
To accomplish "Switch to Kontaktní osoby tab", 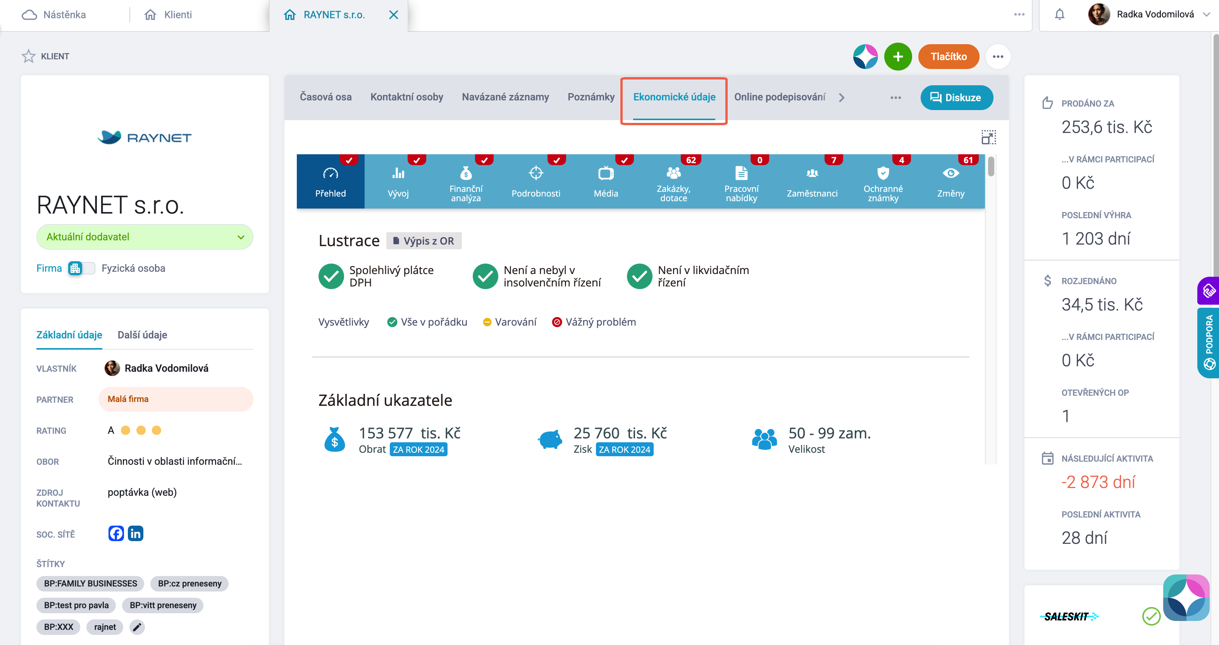I will pyautogui.click(x=406, y=97).
